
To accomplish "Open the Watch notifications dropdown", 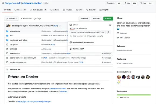I will pos(111,3).
